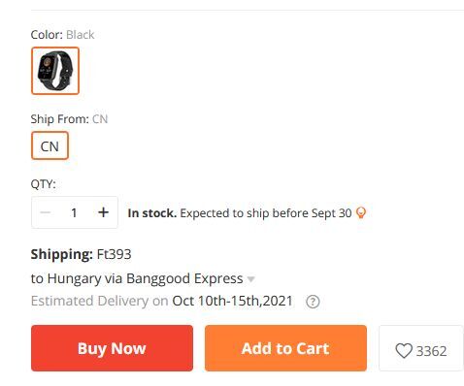Click the Ft393 shipping cost text
The height and width of the screenshot is (386, 464).
115,254
